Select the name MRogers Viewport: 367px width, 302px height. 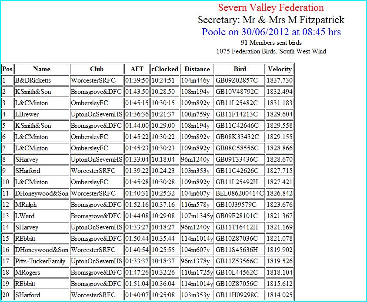[x=27, y=272]
